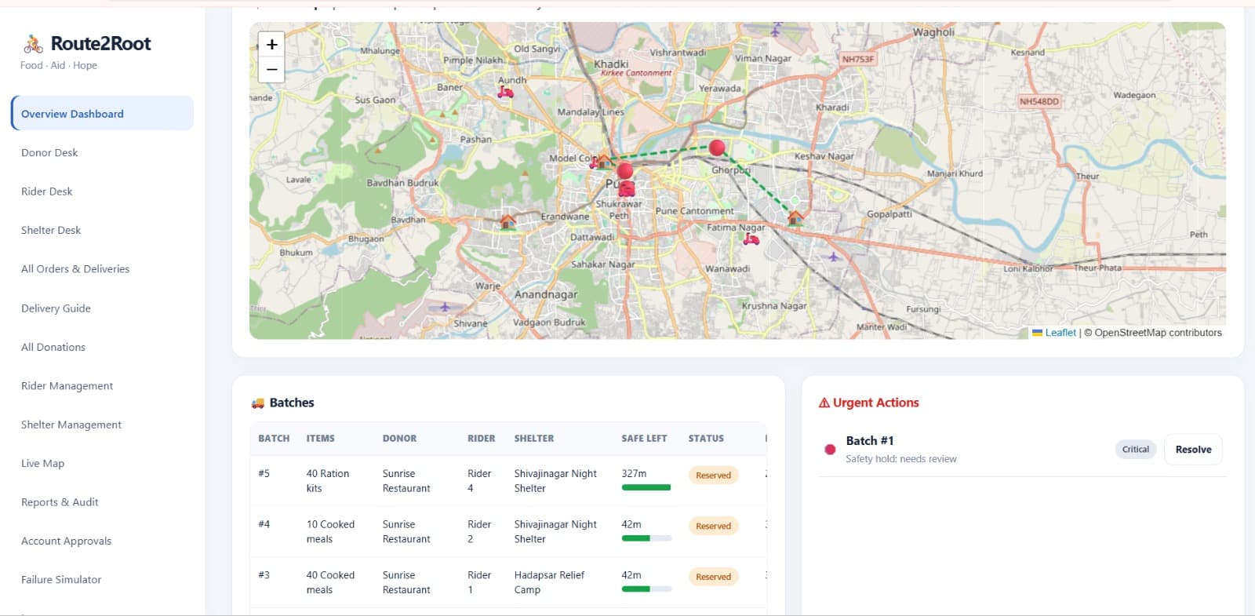Click the house shelter marker below Keshav Nagar
This screenshot has height=616, width=1255.
pyautogui.click(x=795, y=217)
